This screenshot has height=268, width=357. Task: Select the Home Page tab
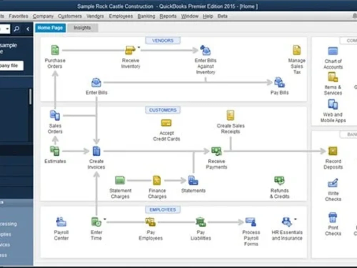pos(50,28)
